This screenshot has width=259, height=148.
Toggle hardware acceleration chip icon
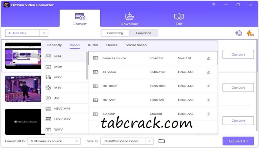239,33
